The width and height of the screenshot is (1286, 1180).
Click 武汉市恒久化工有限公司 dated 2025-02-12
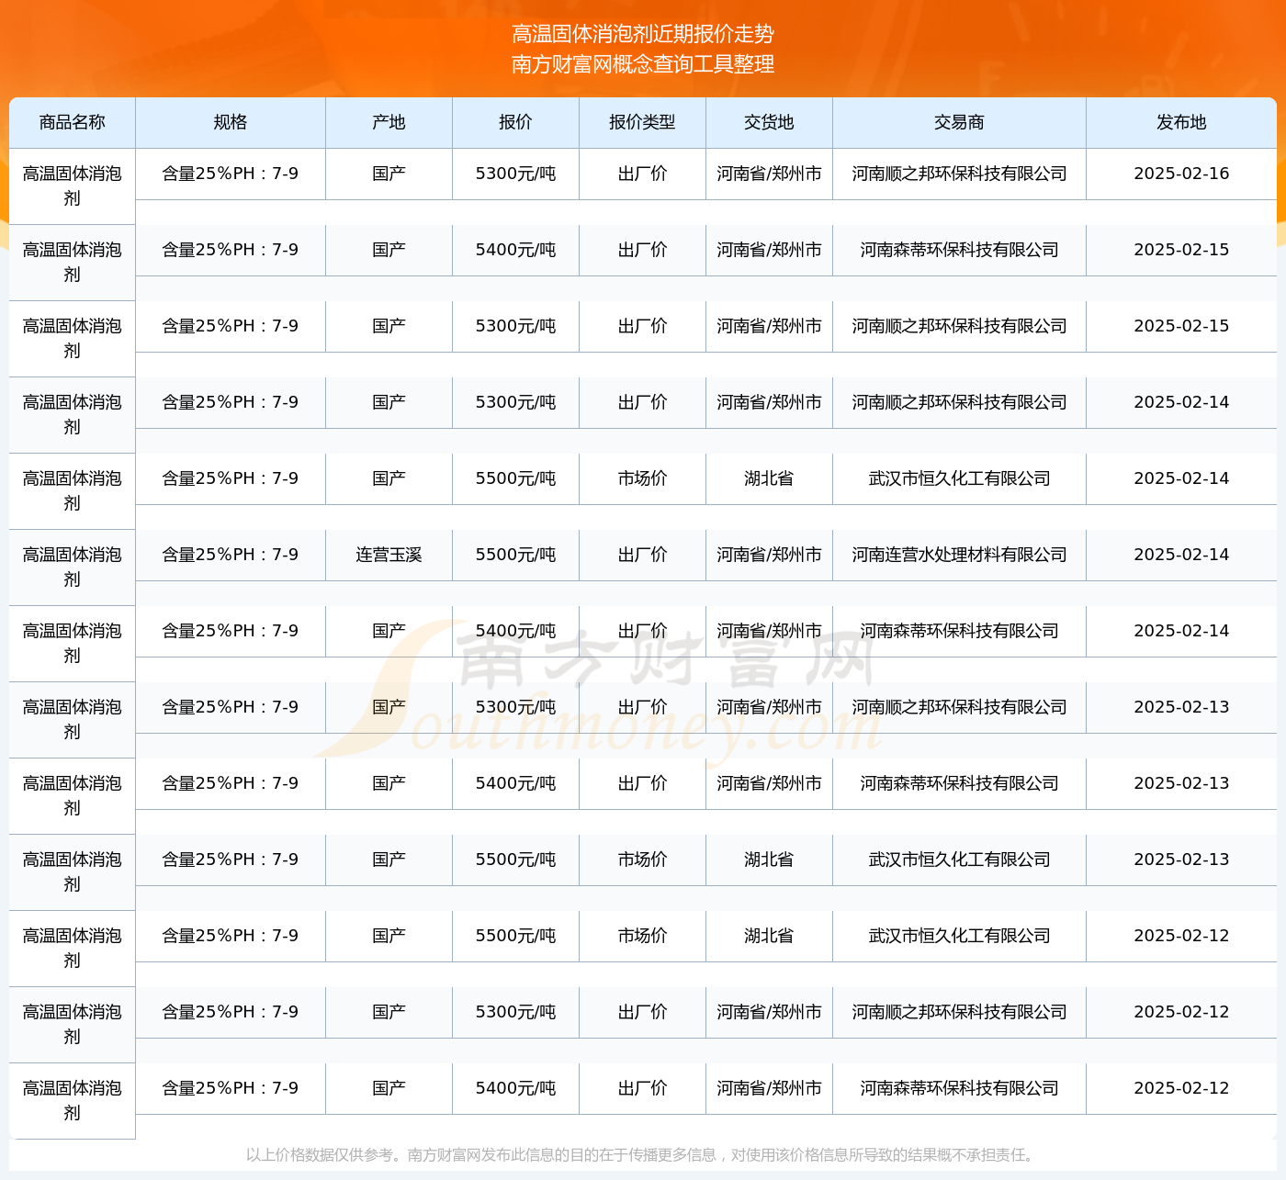click(x=959, y=936)
